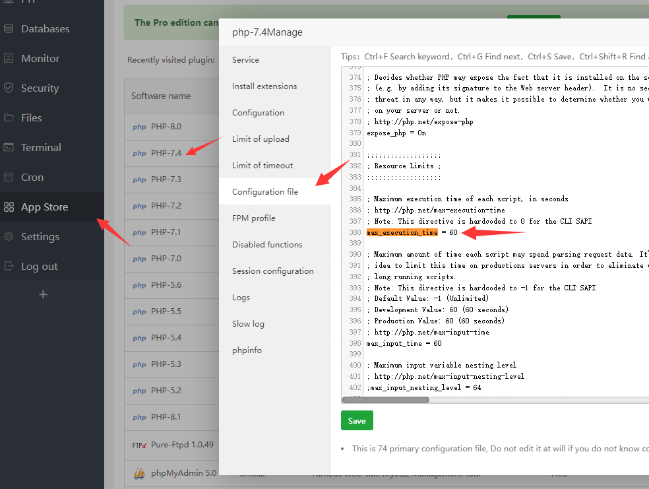Click the php icon beside PHP-8.0

click(x=139, y=127)
